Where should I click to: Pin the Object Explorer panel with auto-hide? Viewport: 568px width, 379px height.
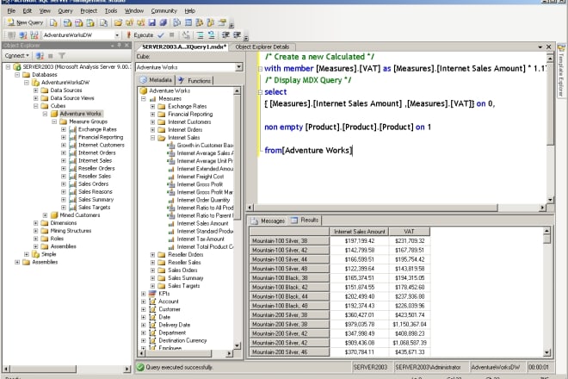[119, 45]
